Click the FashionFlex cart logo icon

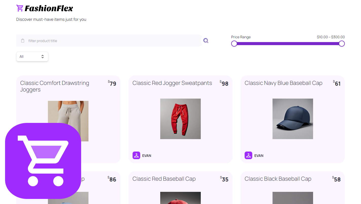(x=20, y=8)
